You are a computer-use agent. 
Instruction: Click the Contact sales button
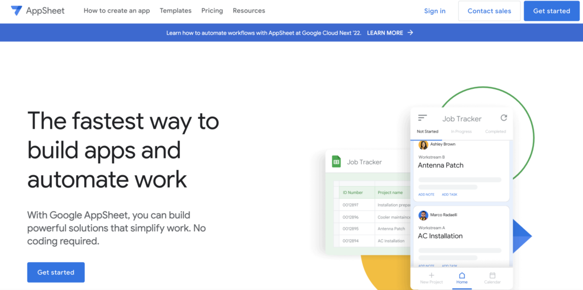click(x=489, y=11)
